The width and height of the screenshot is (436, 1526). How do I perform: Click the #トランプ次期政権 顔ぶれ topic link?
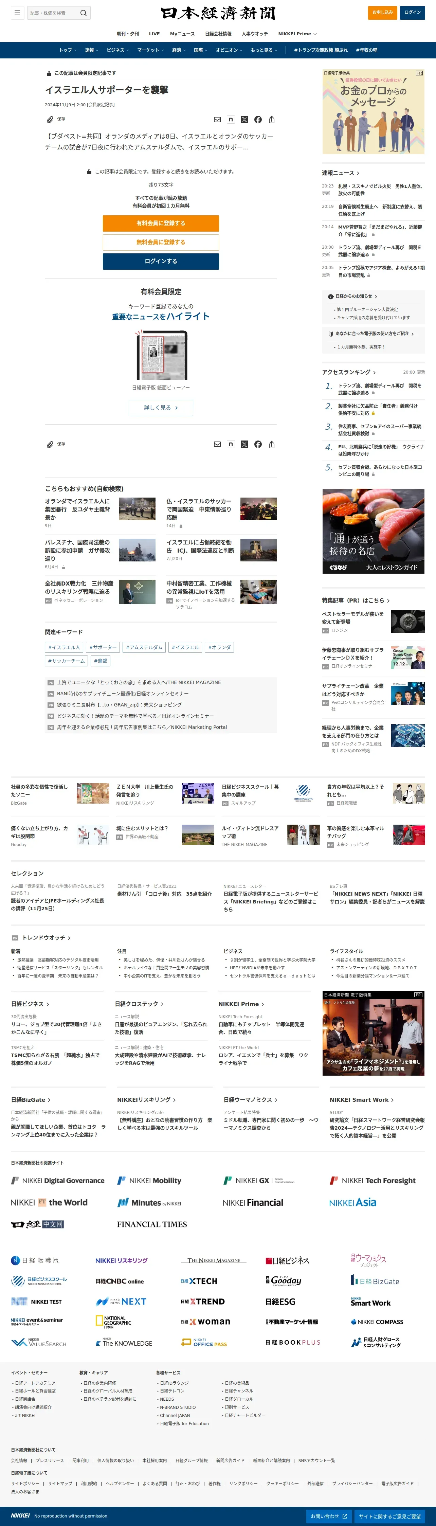[x=321, y=50]
